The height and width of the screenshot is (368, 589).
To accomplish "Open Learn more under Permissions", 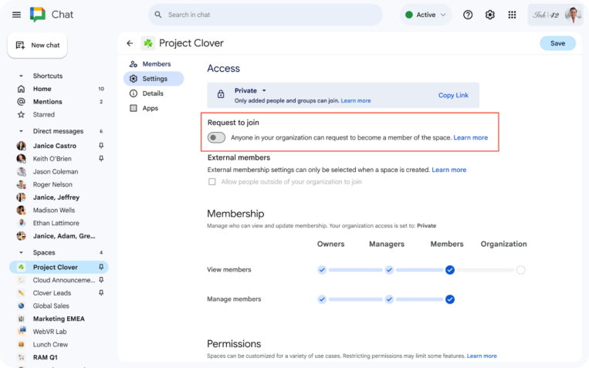I will point(482,356).
